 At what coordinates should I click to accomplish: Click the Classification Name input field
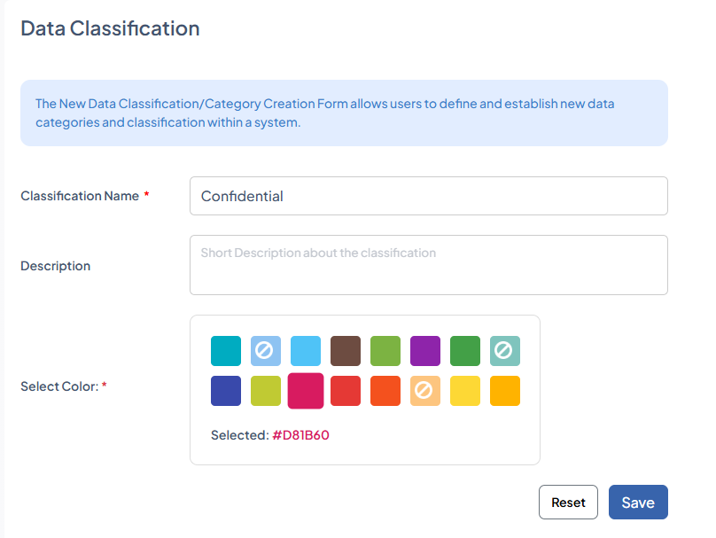click(428, 195)
